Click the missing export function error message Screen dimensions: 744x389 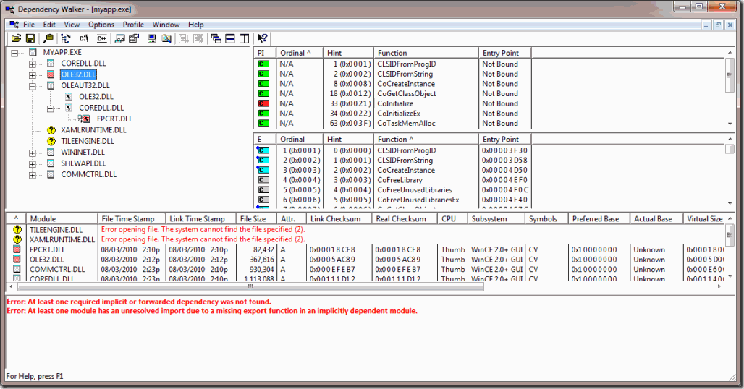(x=212, y=312)
